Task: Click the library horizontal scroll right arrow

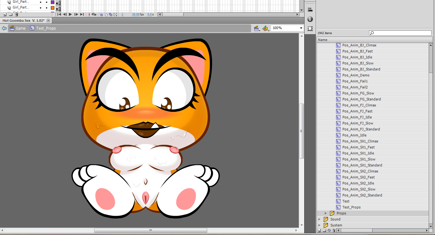Action: [x=427, y=231]
